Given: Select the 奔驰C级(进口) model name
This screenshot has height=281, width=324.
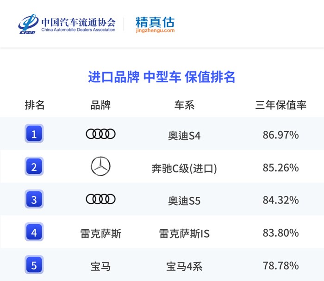Looking at the screenshot, I should pyautogui.click(x=184, y=169).
